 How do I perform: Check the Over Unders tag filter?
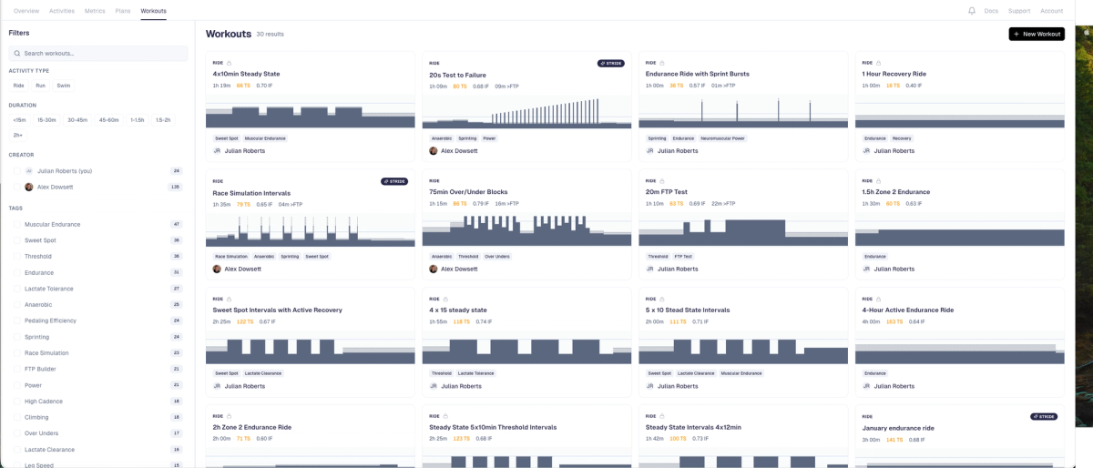16,433
